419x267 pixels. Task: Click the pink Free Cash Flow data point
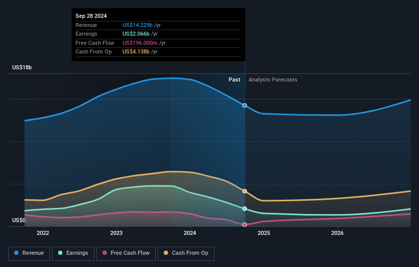[x=244, y=225]
